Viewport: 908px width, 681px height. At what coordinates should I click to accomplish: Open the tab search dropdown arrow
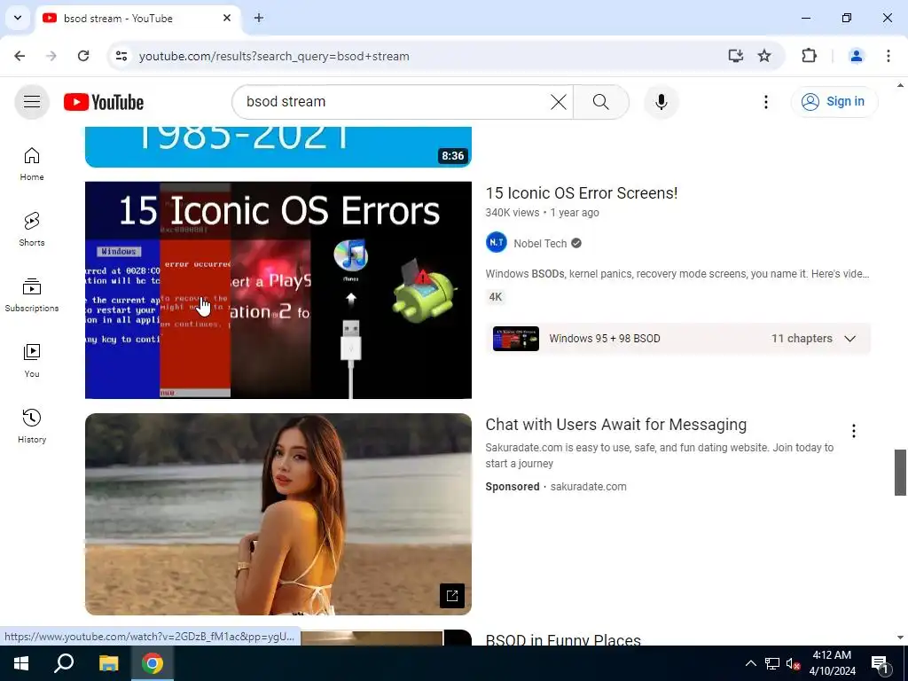point(18,18)
